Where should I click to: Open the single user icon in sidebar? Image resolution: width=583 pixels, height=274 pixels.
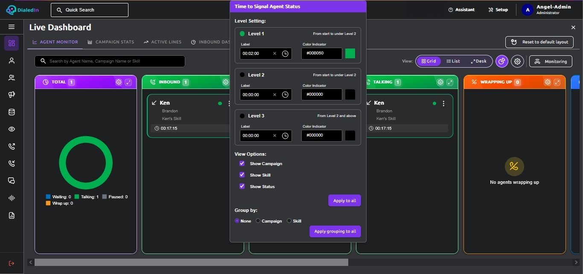[12, 61]
